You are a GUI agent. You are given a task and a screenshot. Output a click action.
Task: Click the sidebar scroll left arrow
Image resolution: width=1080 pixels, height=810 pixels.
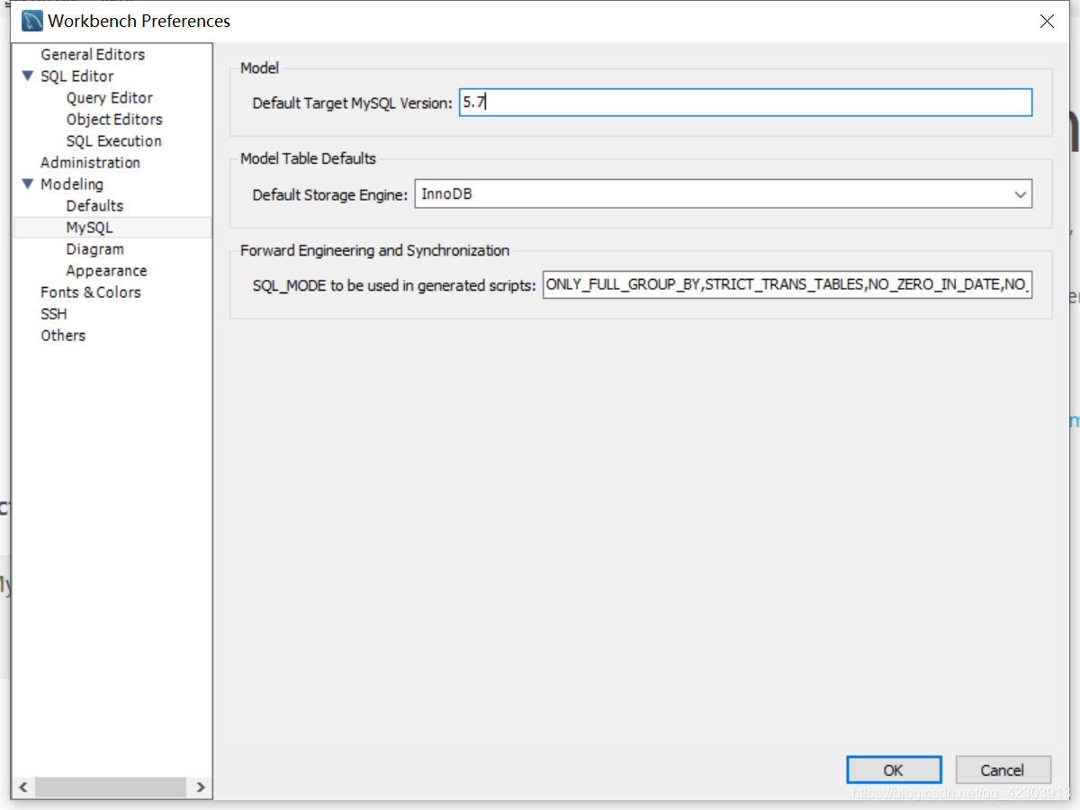coord(23,787)
